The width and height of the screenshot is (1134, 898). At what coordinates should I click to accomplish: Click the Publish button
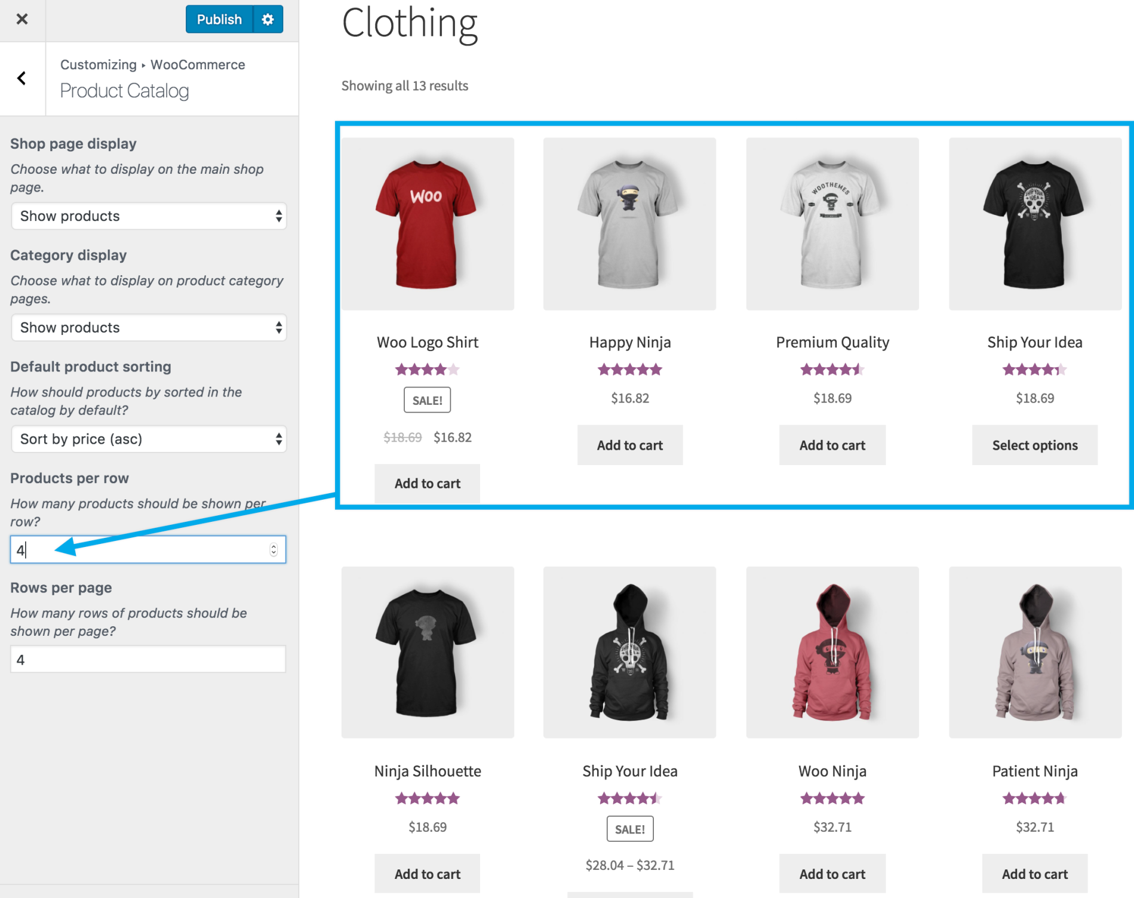tap(219, 19)
